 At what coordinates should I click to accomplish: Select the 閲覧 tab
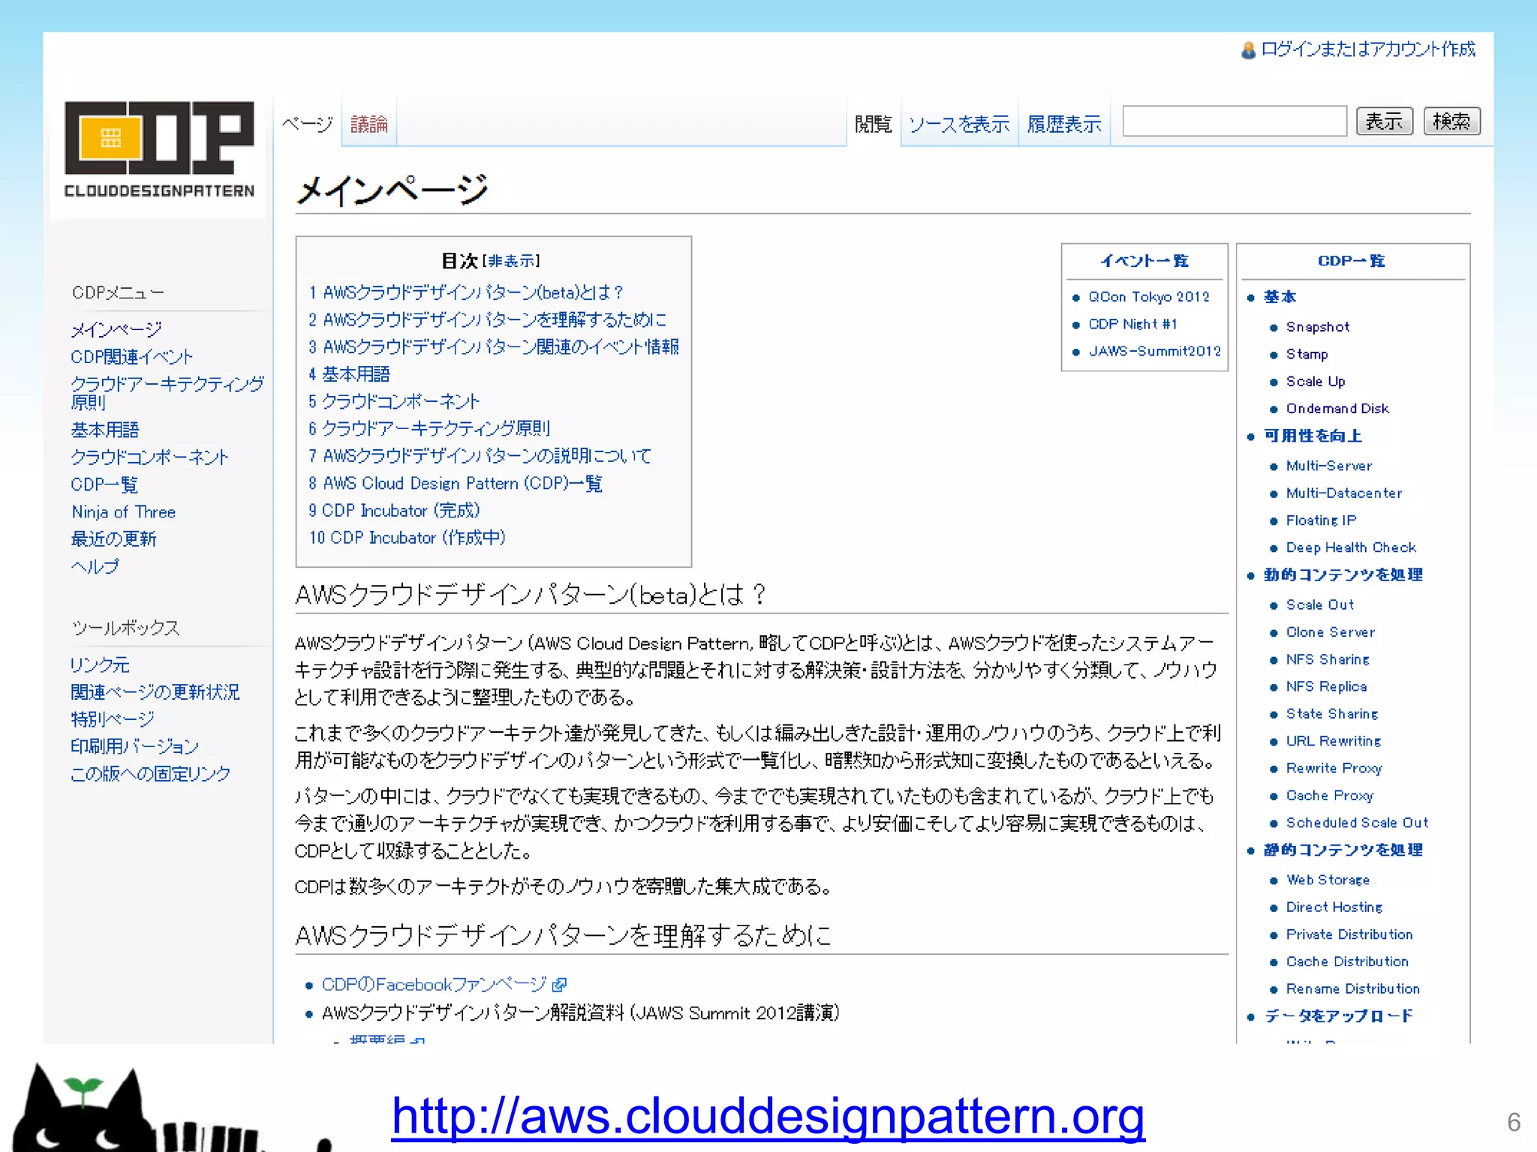coord(873,124)
